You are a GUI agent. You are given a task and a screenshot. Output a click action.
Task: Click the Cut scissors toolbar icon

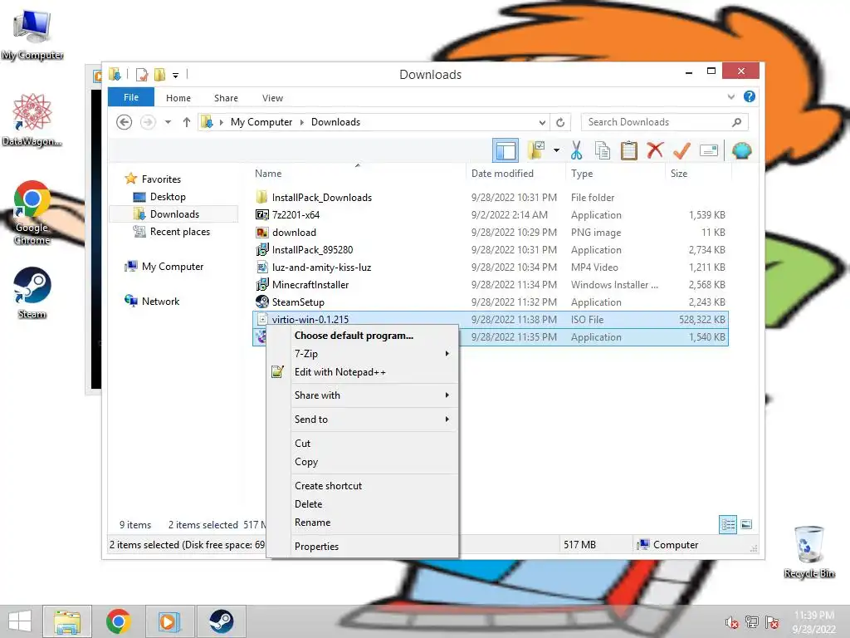[576, 151]
